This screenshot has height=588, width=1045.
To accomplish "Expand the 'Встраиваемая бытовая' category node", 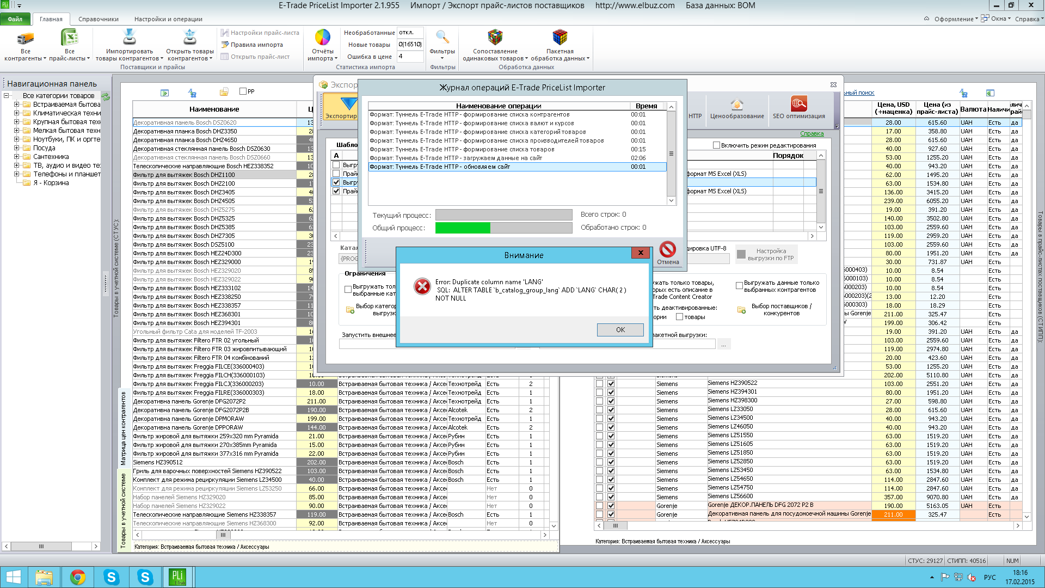I will coord(16,105).
